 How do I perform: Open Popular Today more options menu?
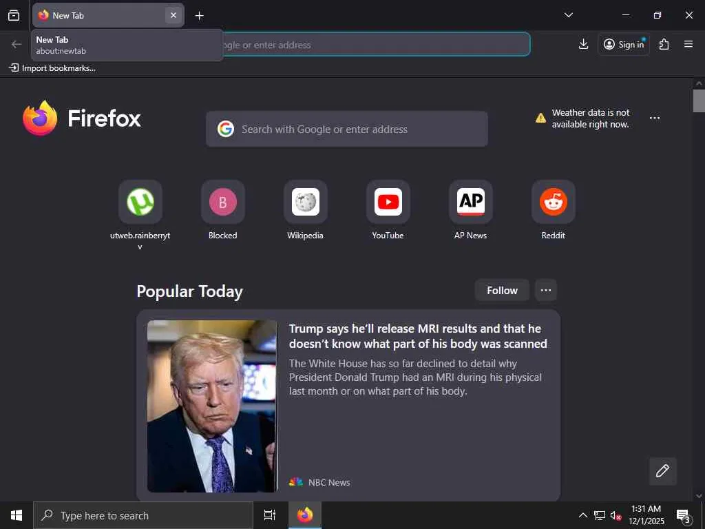pyautogui.click(x=546, y=291)
